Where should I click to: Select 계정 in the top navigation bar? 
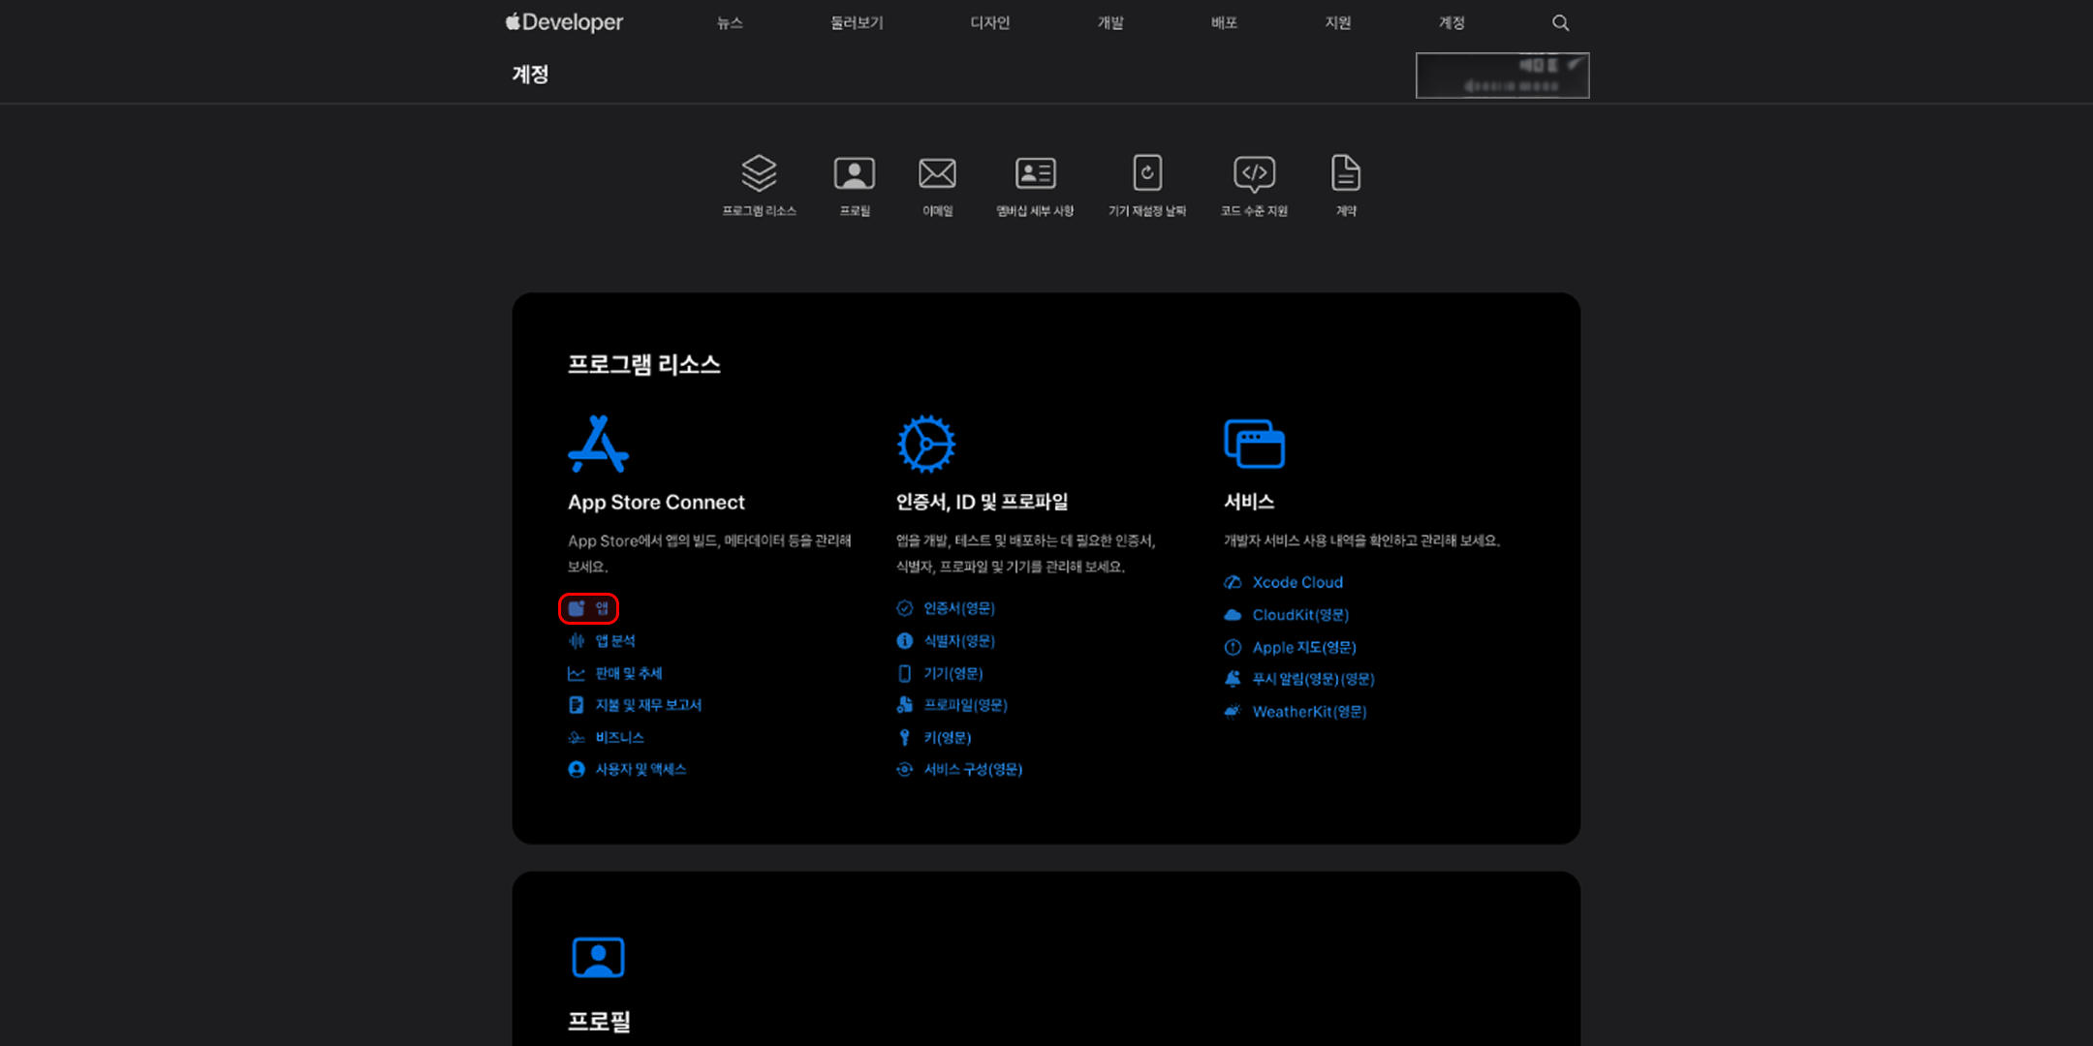click(x=1451, y=22)
